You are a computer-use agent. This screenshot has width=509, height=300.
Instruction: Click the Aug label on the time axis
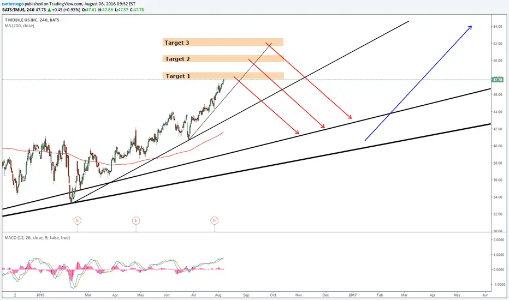(x=218, y=295)
